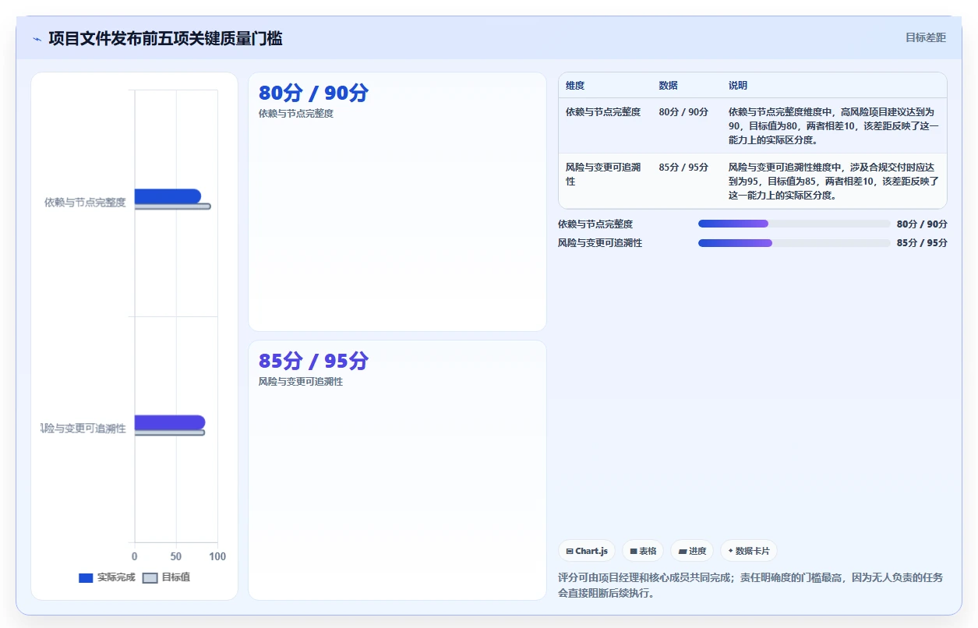Viewport: 978px width, 628px height.
Task: Click the 表格 chip
Action: (x=643, y=551)
